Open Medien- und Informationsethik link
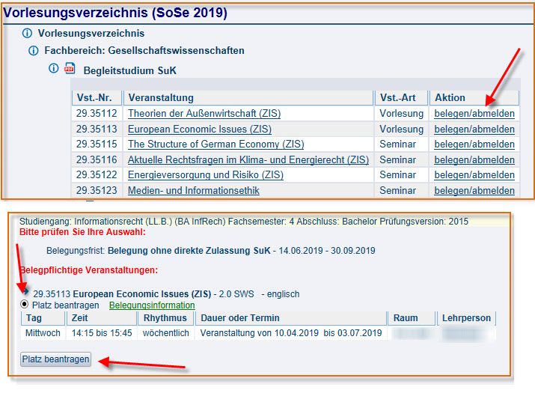This screenshot has height=402, width=535. click(x=194, y=190)
